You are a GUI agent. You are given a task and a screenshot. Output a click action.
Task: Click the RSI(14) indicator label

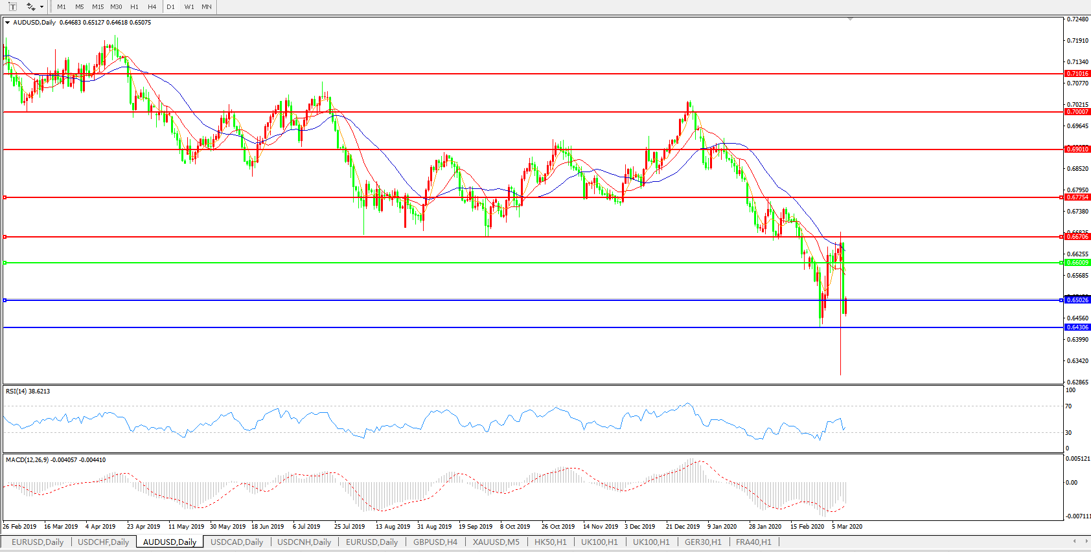[x=28, y=392]
